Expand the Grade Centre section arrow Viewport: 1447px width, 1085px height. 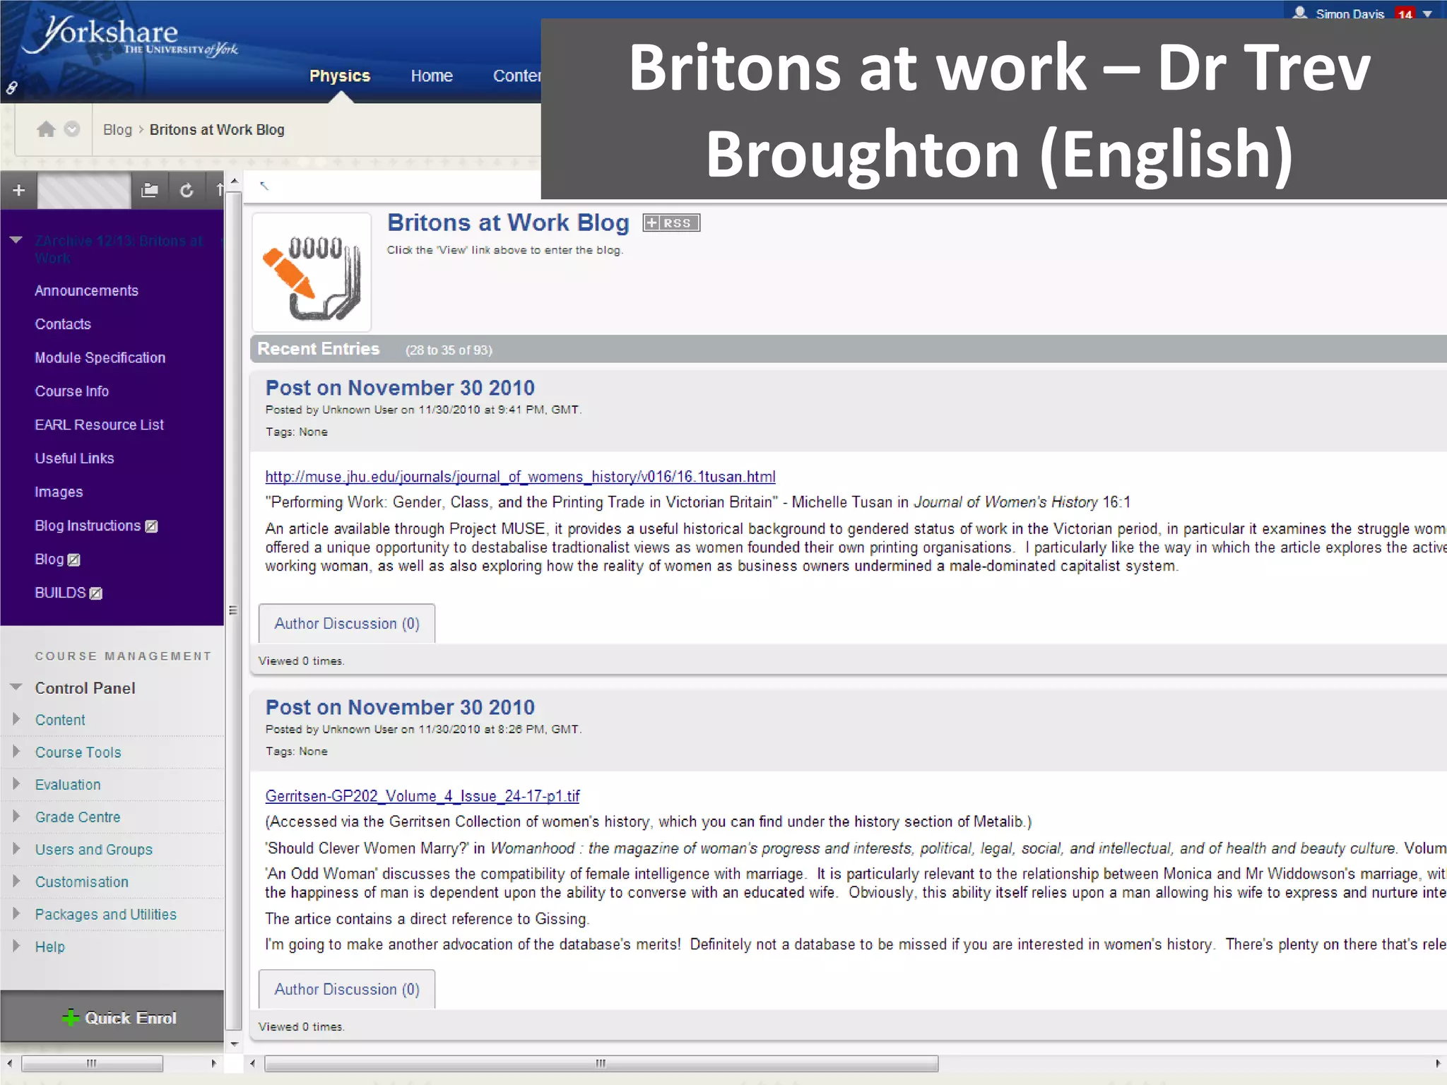pos(16,816)
